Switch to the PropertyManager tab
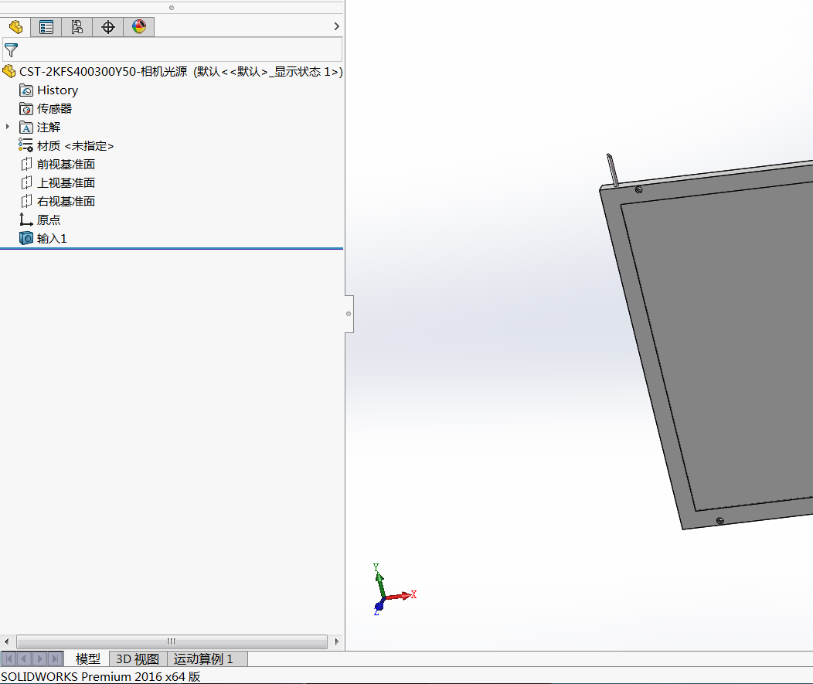This screenshot has width=813, height=684. tap(46, 27)
